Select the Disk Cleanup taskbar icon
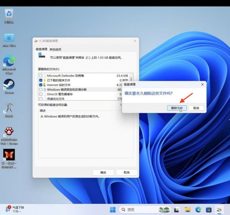 (219, 210)
